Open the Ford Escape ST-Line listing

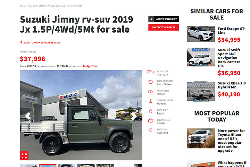click(232, 31)
